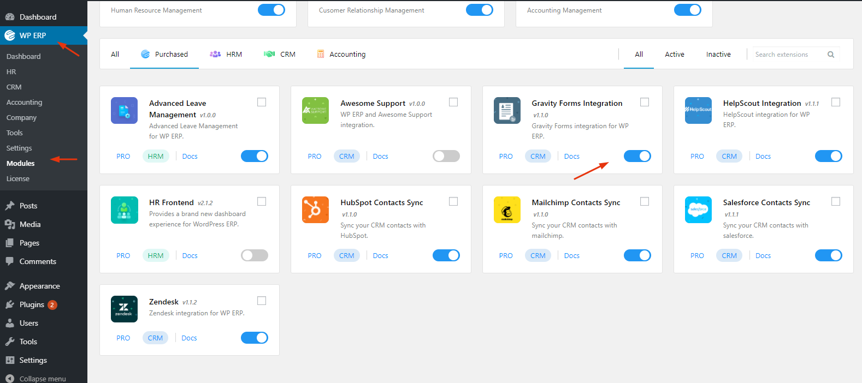Viewport: 862px width, 383px height.
Task: Disable the Mailchimp Contacts Sync switch
Action: (637, 255)
